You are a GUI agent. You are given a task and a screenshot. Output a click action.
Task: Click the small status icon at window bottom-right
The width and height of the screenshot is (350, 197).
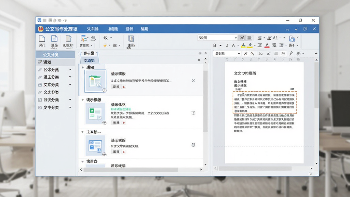click(310, 174)
